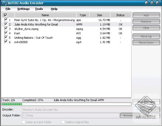Uncheck the skyline_dyno.mpeg file checkbox
This screenshot has width=162, height=126.
point(6,29)
